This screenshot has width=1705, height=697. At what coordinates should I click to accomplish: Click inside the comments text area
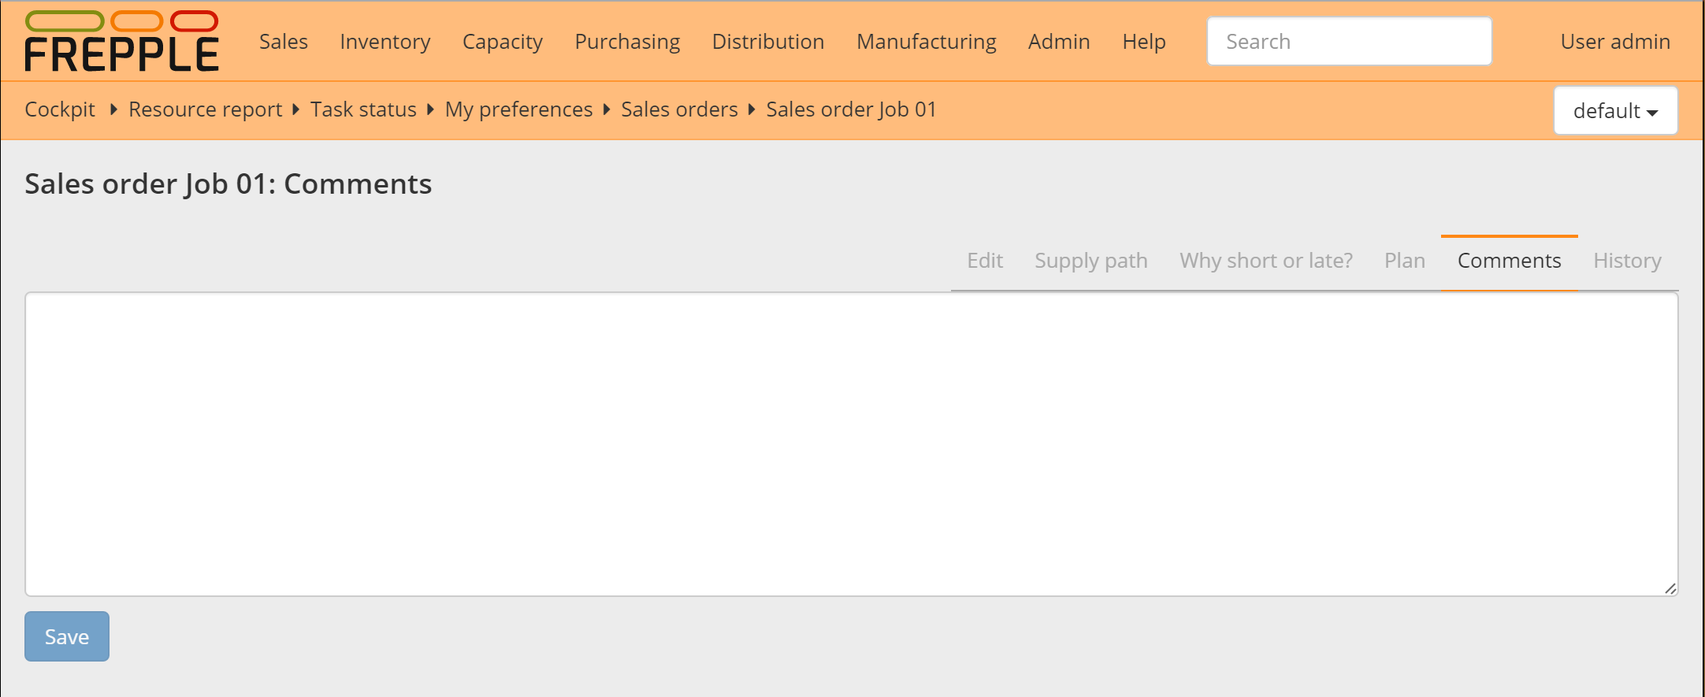pyautogui.click(x=851, y=444)
